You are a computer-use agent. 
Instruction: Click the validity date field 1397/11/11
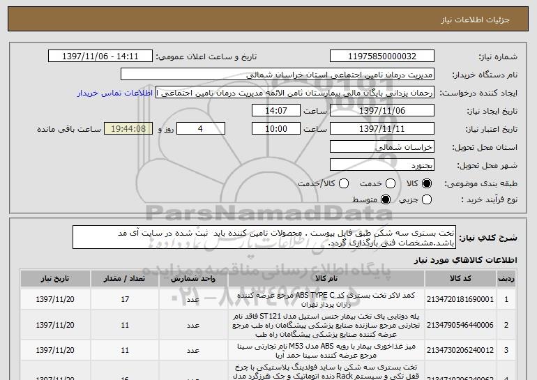coord(382,129)
